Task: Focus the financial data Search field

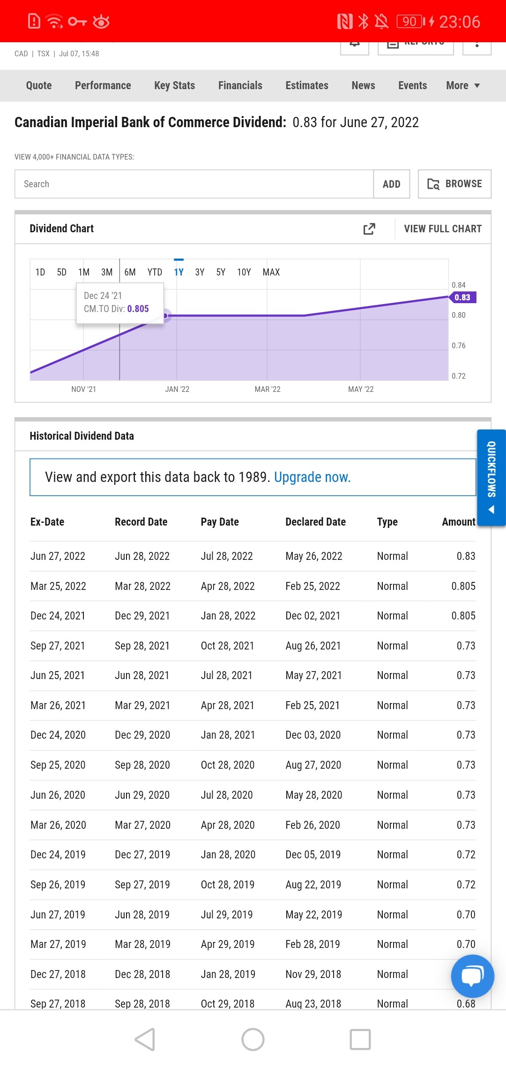Action: 194,184
